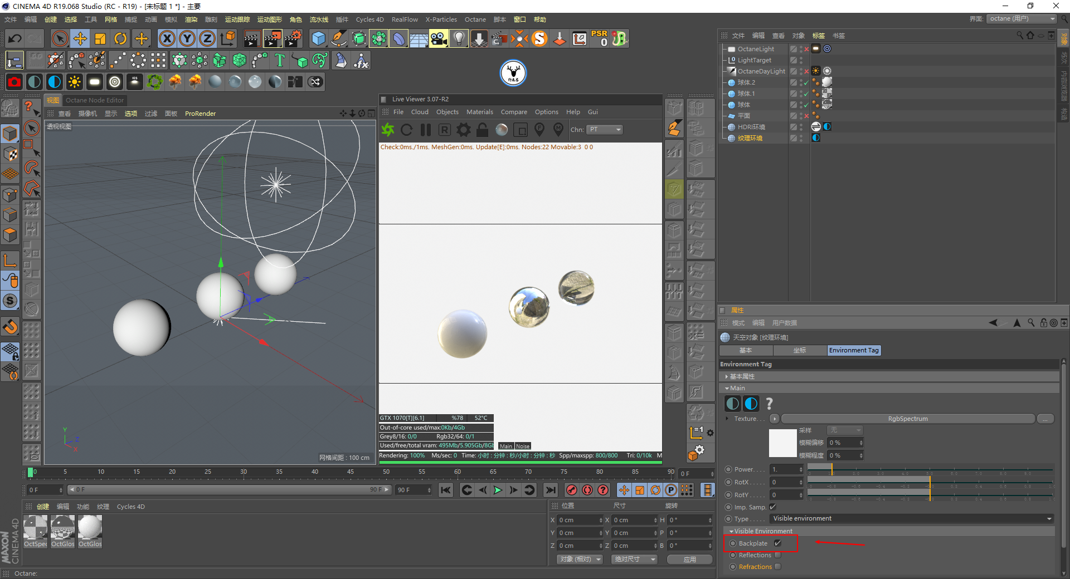Click the Light bulb object icon
The height and width of the screenshot is (579, 1070).
tap(459, 38)
